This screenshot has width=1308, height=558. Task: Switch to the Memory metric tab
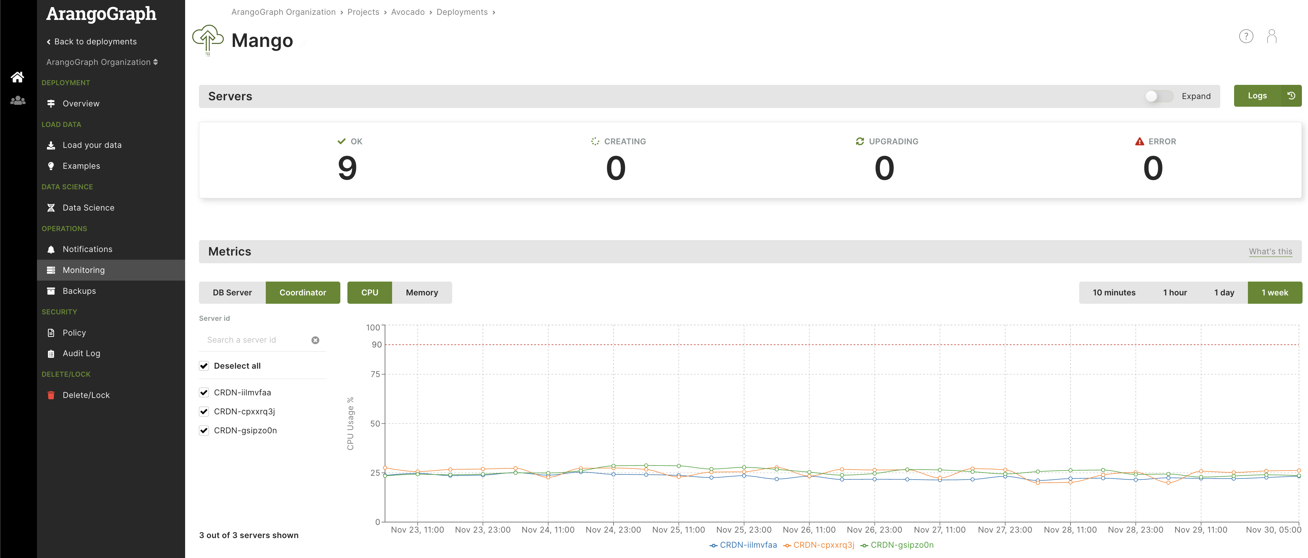tap(422, 292)
